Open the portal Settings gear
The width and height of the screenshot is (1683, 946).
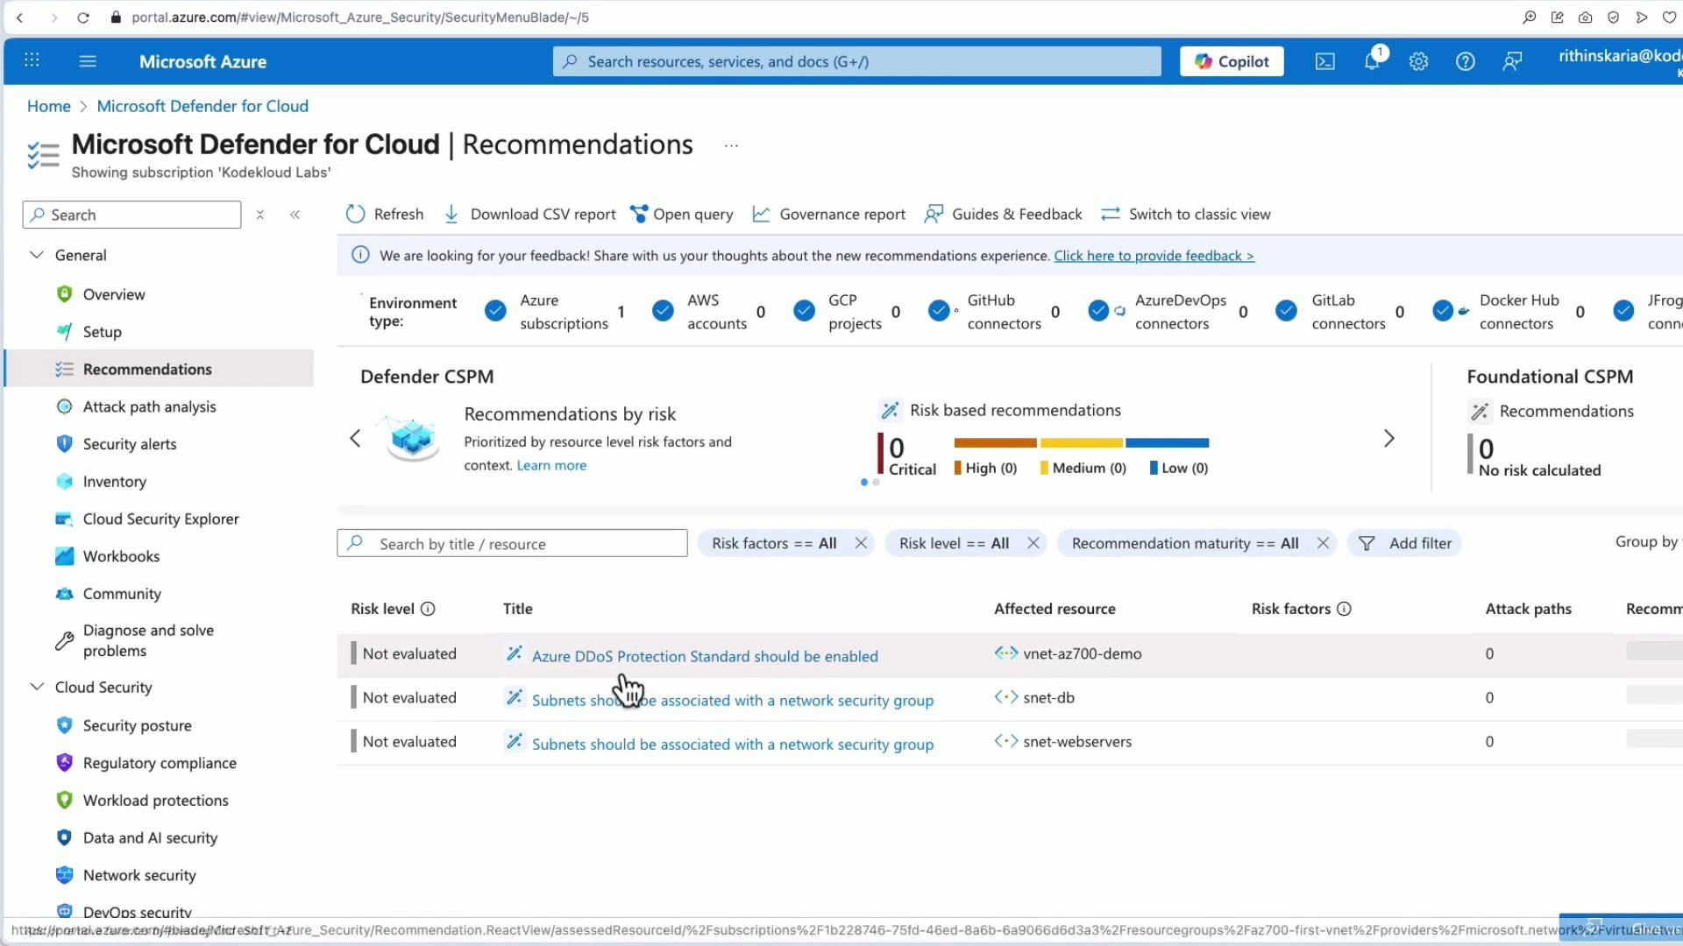[x=1418, y=61]
